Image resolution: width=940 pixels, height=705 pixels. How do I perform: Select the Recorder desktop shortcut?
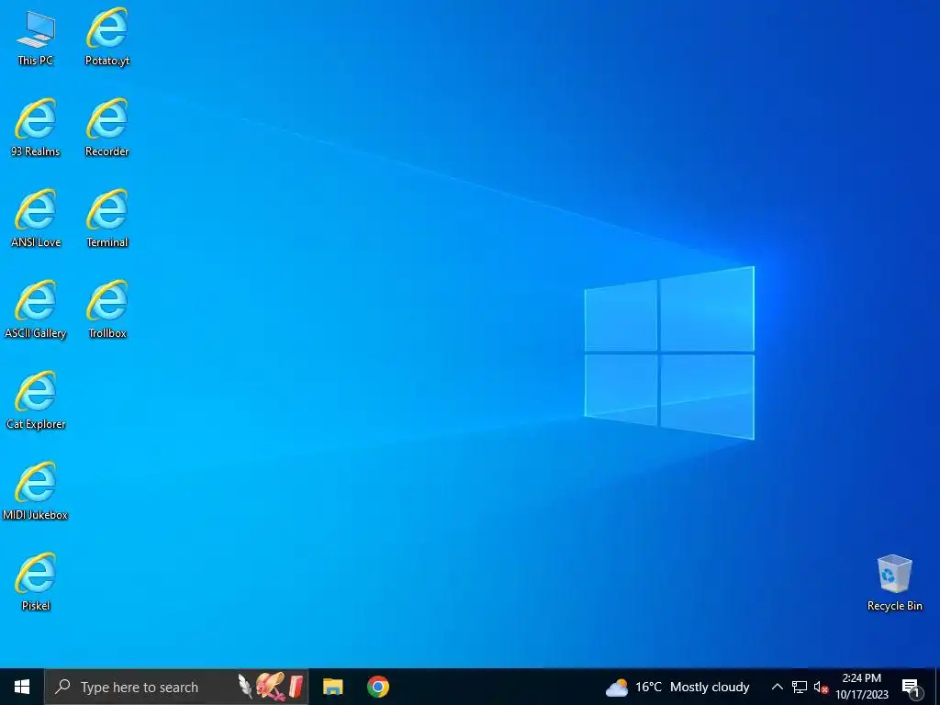[107, 128]
